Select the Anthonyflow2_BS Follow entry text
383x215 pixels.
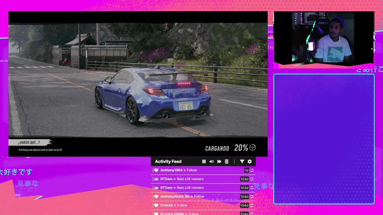(x=182, y=196)
